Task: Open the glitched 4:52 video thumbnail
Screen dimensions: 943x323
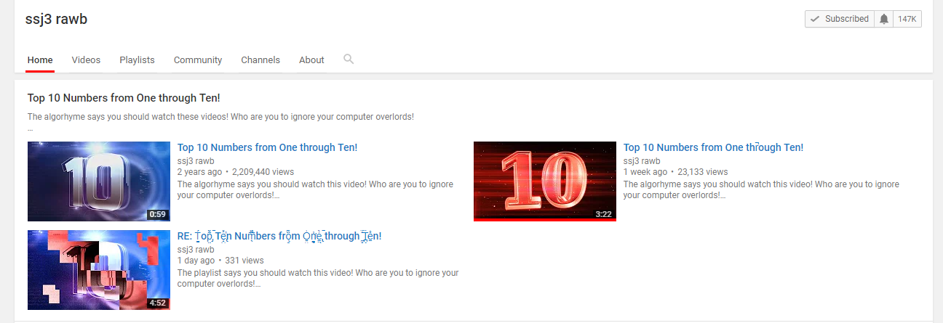Action: tap(98, 270)
